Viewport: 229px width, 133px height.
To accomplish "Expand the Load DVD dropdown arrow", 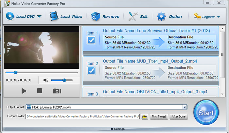I will 39,16.
